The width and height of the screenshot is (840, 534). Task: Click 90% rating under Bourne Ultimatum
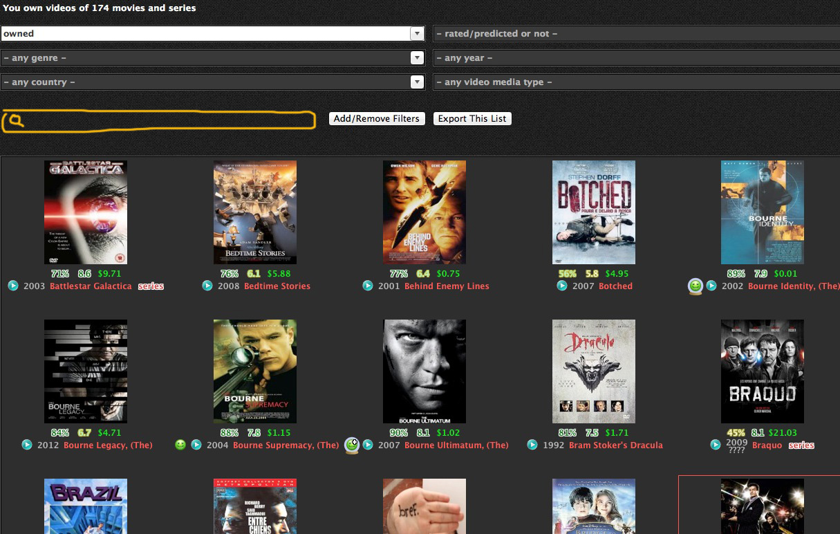(x=400, y=433)
